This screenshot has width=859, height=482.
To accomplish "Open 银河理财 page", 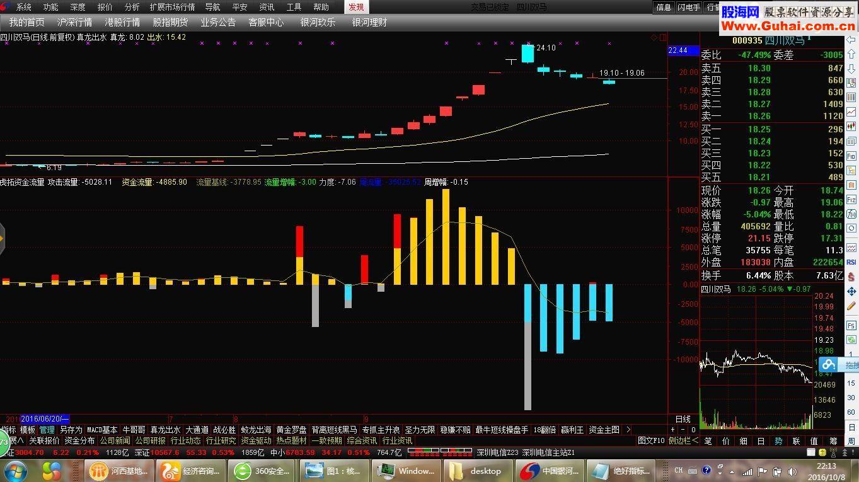I will tap(369, 22).
